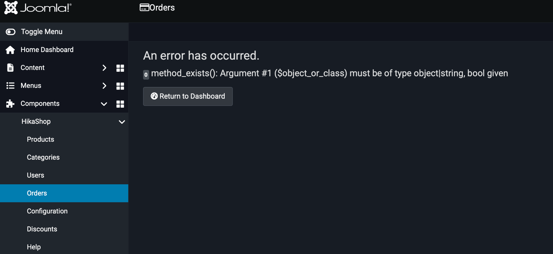Image resolution: width=553 pixels, height=254 pixels.
Task: Open the Components dashboard grid icon
Action: pyautogui.click(x=120, y=104)
